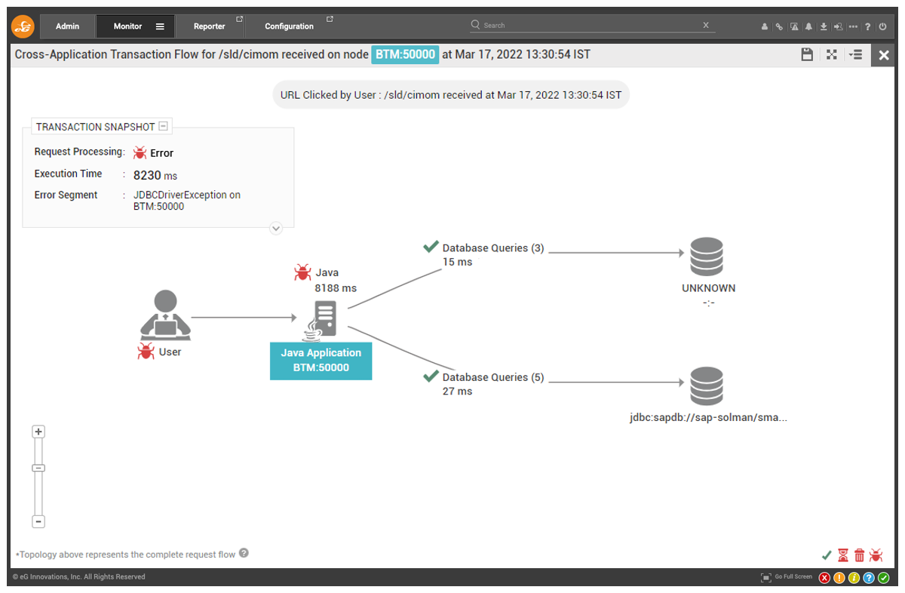
Task: Click the blue question status circle
Action: pos(868,578)
